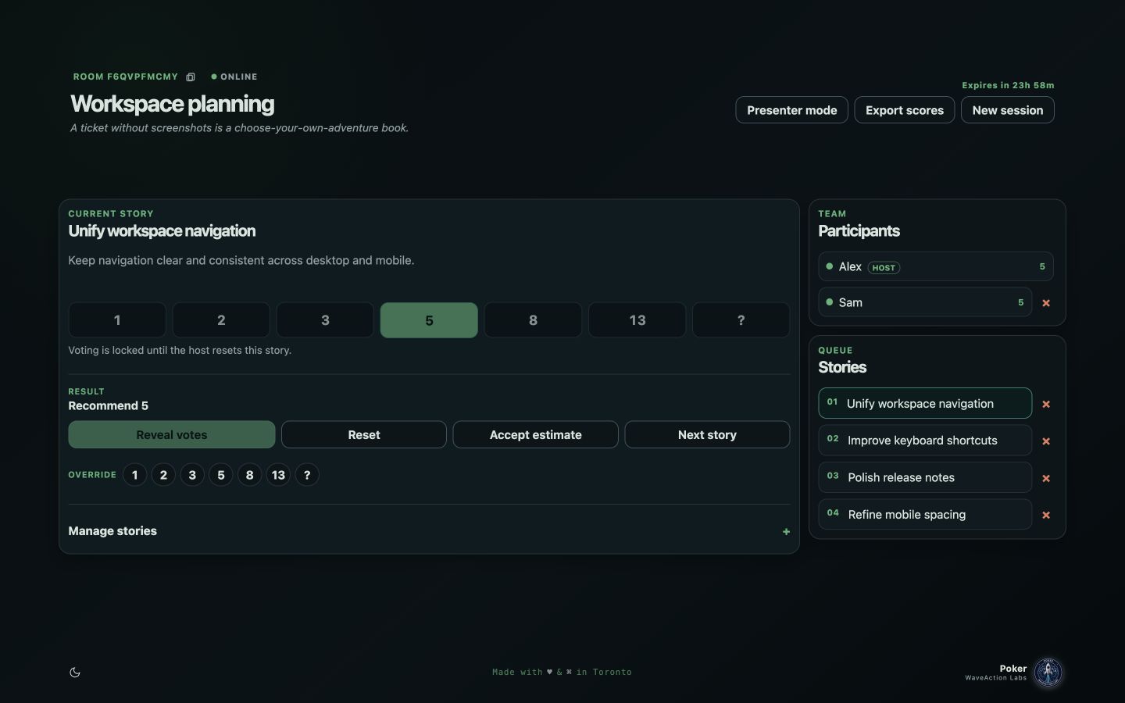Image resolution: width=1125 pixels, height=703 pixels.
Task: Delete the Refine mobile spacing story
Action: [1046, 515]
